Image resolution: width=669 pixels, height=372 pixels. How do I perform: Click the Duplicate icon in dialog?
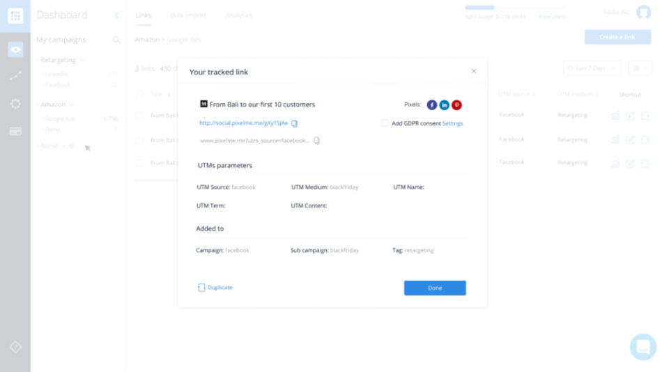pyautogui.click(x=201, y=288)
